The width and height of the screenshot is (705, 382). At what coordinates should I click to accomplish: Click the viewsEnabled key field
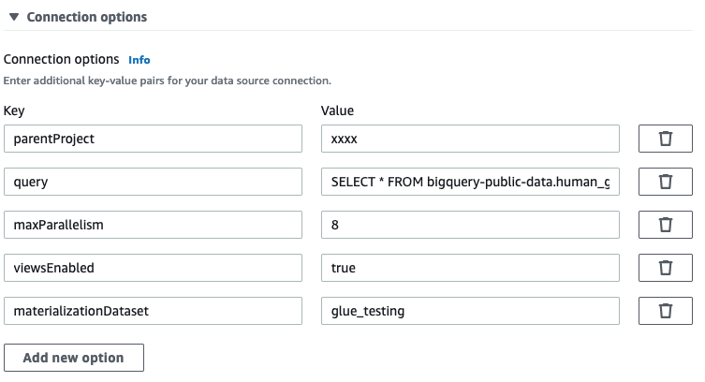pyautogui.click(x=153, y=268)
